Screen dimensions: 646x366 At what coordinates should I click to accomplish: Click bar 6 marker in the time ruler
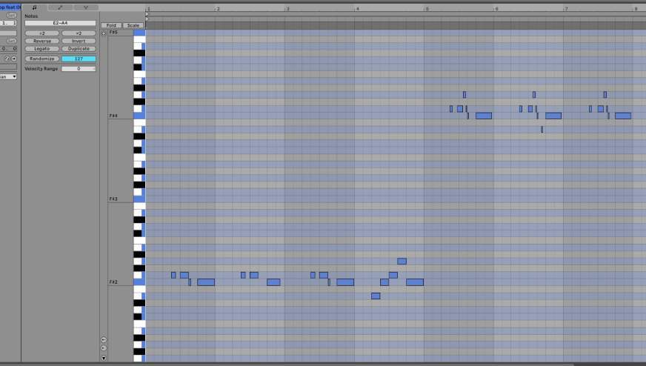point(496,9)
